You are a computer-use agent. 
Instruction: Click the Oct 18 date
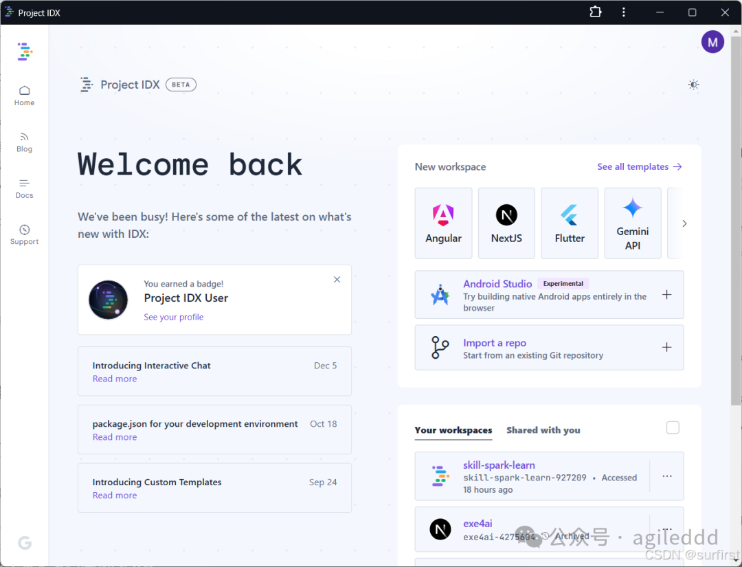pyautogui.click(x=324, y=423)
